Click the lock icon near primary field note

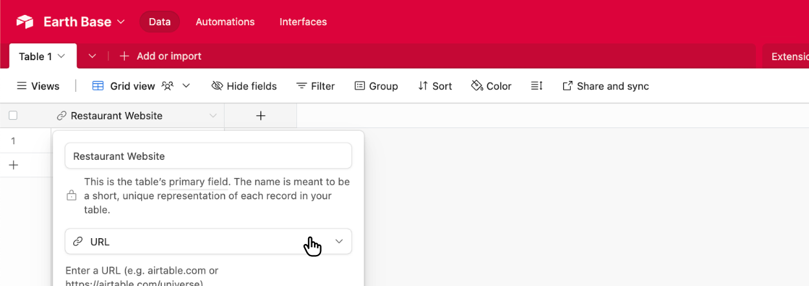pos(72,195)
